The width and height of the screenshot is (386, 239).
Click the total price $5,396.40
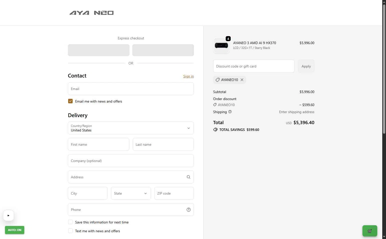[x=304, y=123]
